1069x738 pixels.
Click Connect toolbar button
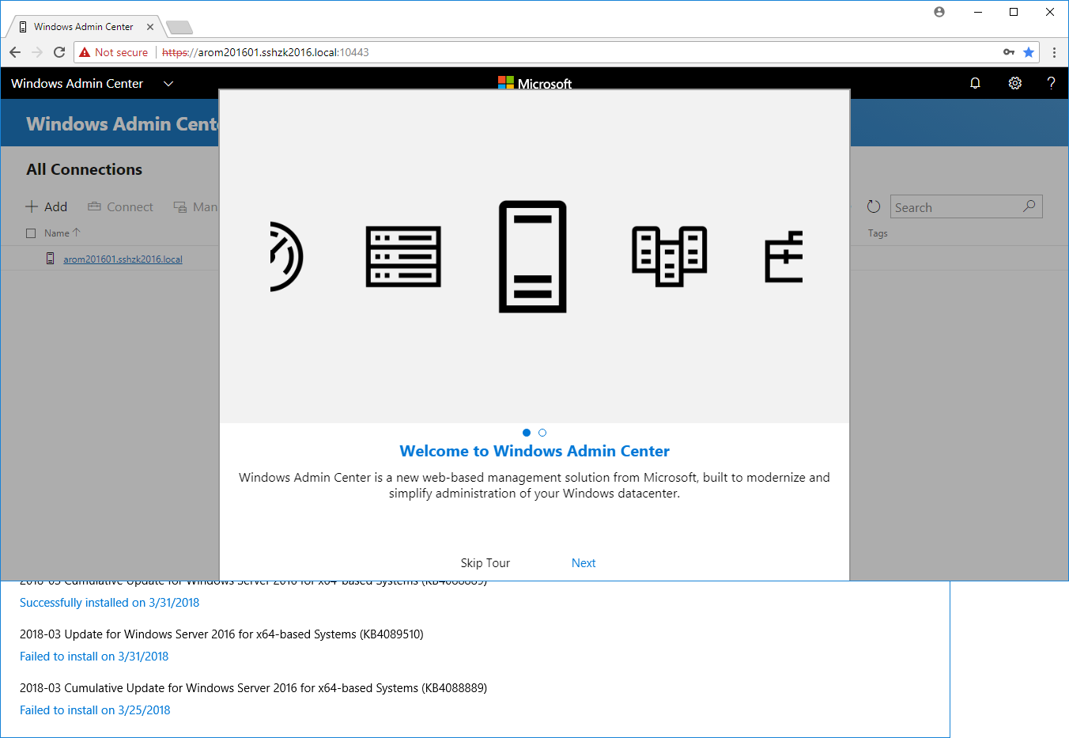(120, 206)
